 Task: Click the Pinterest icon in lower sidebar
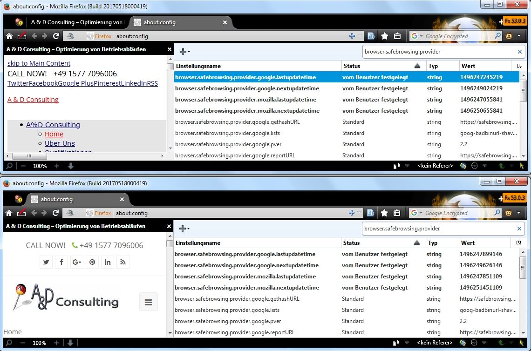[x=92, y=262]
